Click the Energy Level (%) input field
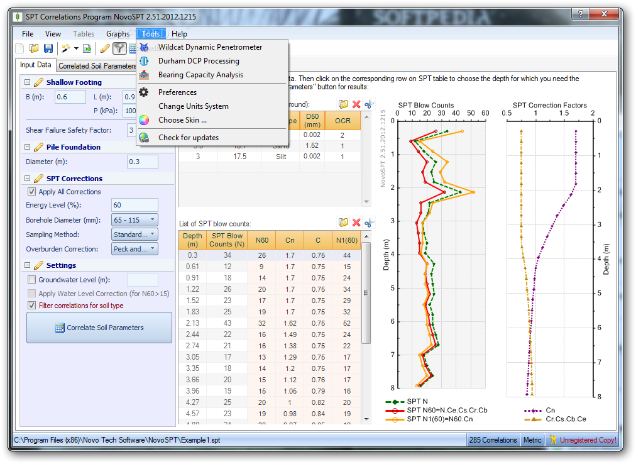This screenshot has height=464, width=636. coord(134,205)
